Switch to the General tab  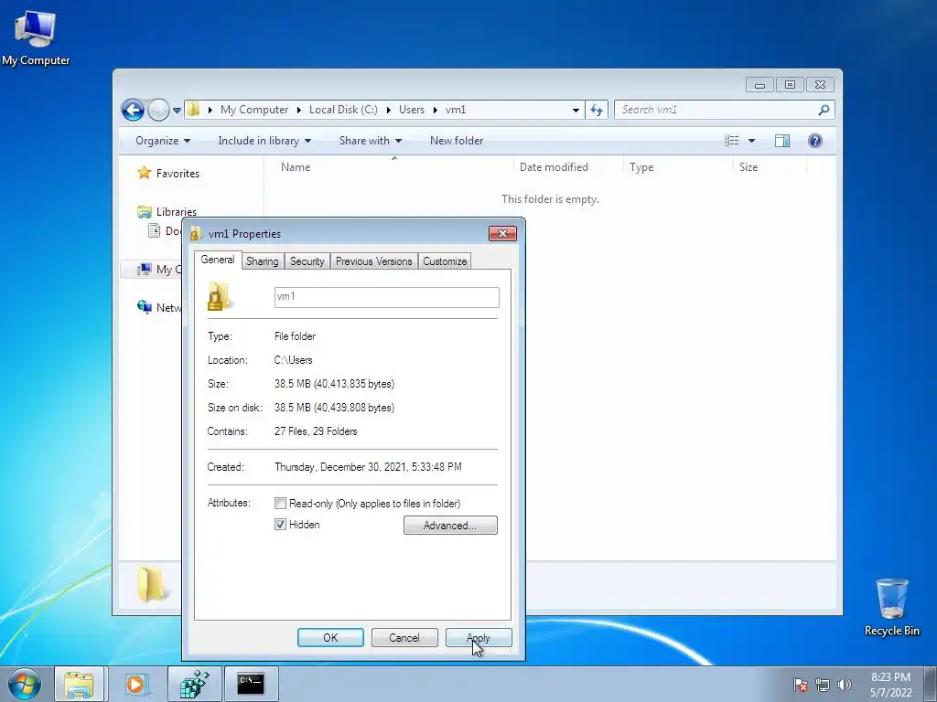218,260
